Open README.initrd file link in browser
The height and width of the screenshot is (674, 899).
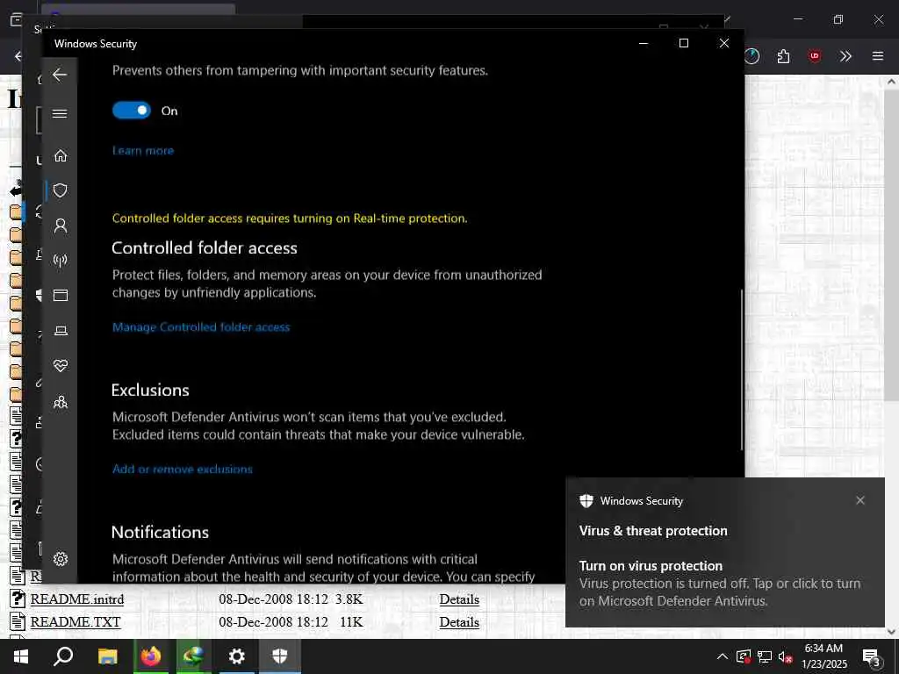[x=77, y=599]
